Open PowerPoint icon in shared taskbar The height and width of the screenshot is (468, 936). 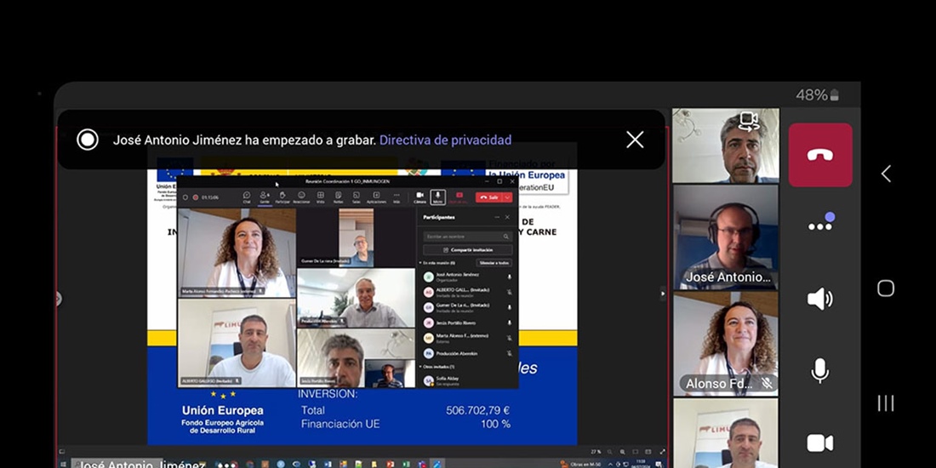pos(389,464)
